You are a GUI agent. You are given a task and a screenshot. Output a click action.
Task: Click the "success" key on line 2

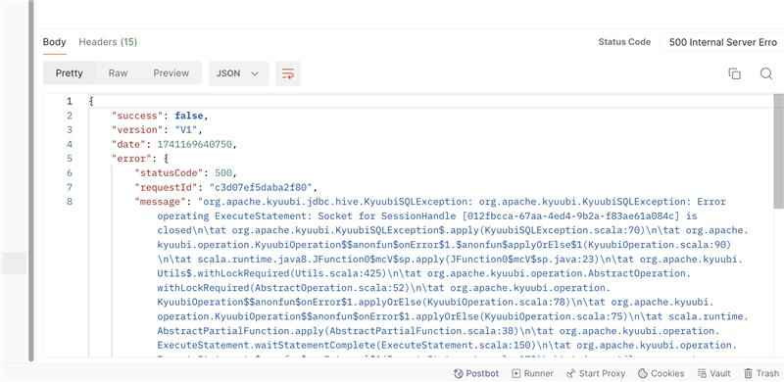coord(136,116)
